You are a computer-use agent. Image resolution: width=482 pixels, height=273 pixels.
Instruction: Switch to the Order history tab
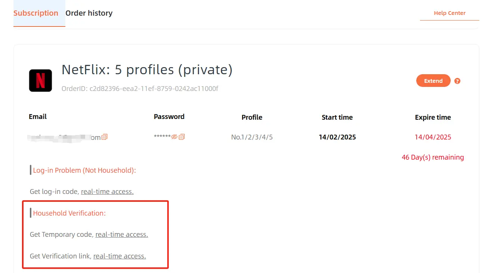pos(89,13)
